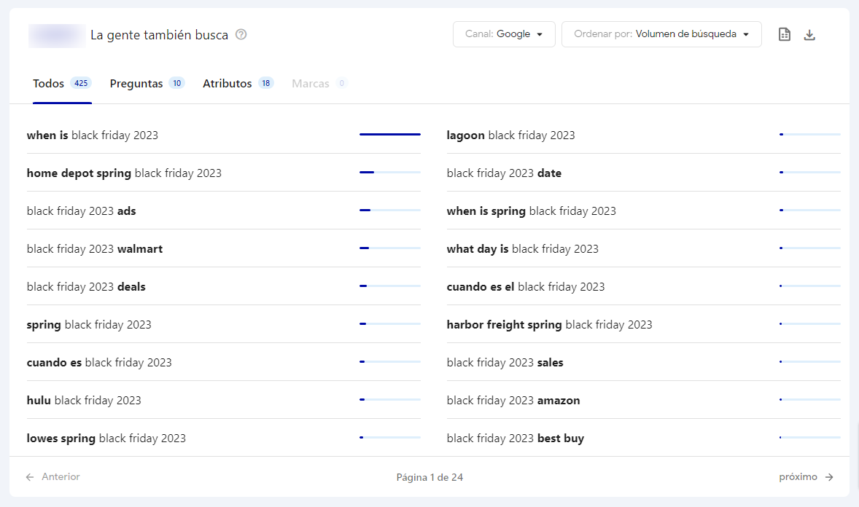Select 'hulu black friday 2023' keyword
859x507 pixels.
coord(84,400)
